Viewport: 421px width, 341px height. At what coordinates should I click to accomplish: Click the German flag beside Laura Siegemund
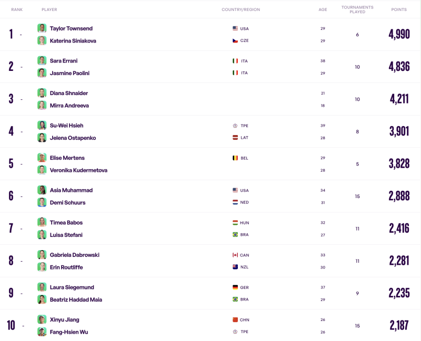click(x=235, y=287)
